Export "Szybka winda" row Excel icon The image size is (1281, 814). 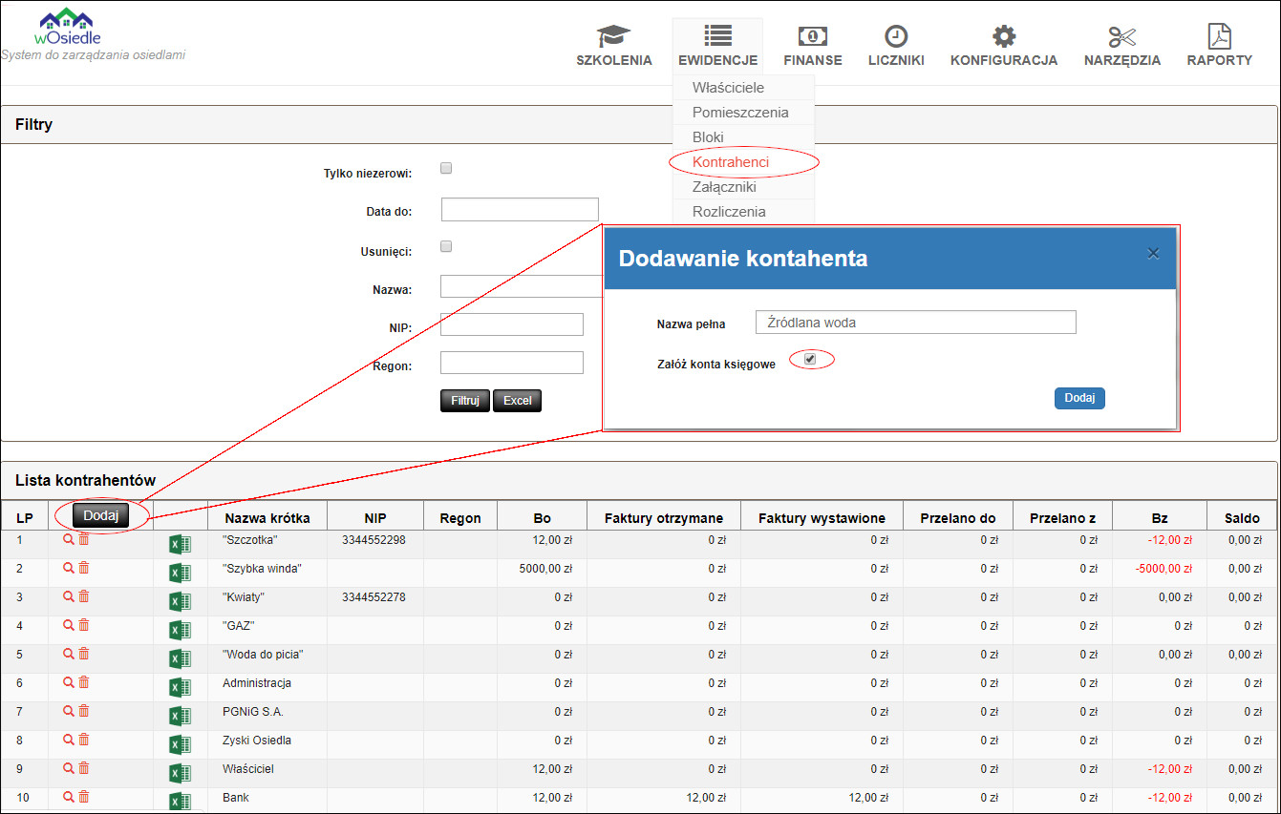tap(180, 574)
